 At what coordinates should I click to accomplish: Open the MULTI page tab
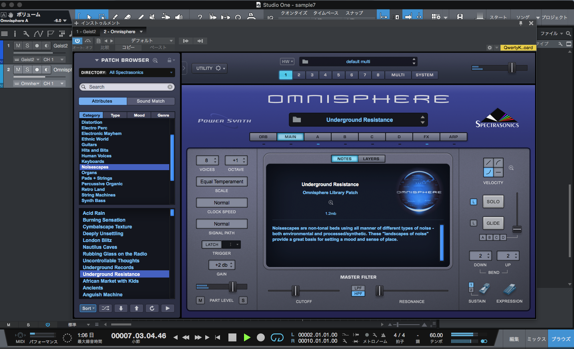[398, 75]
